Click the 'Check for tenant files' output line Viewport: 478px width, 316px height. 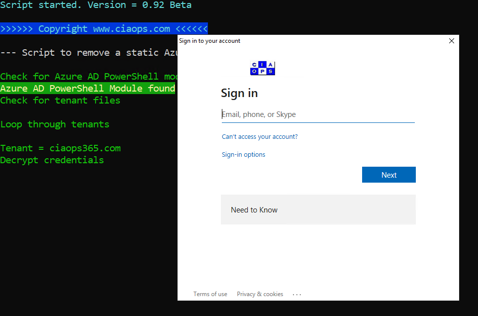[60, 101]
